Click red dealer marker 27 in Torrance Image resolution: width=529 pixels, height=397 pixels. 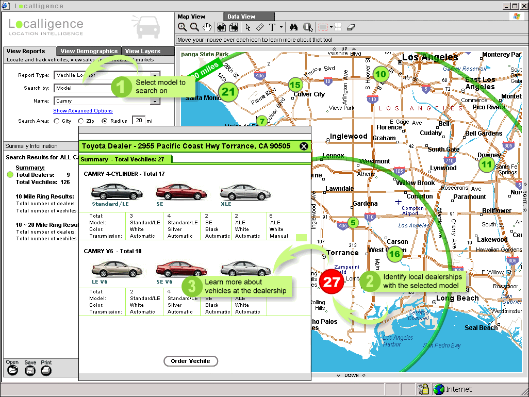pyautogui.click(x=332, y=282)
